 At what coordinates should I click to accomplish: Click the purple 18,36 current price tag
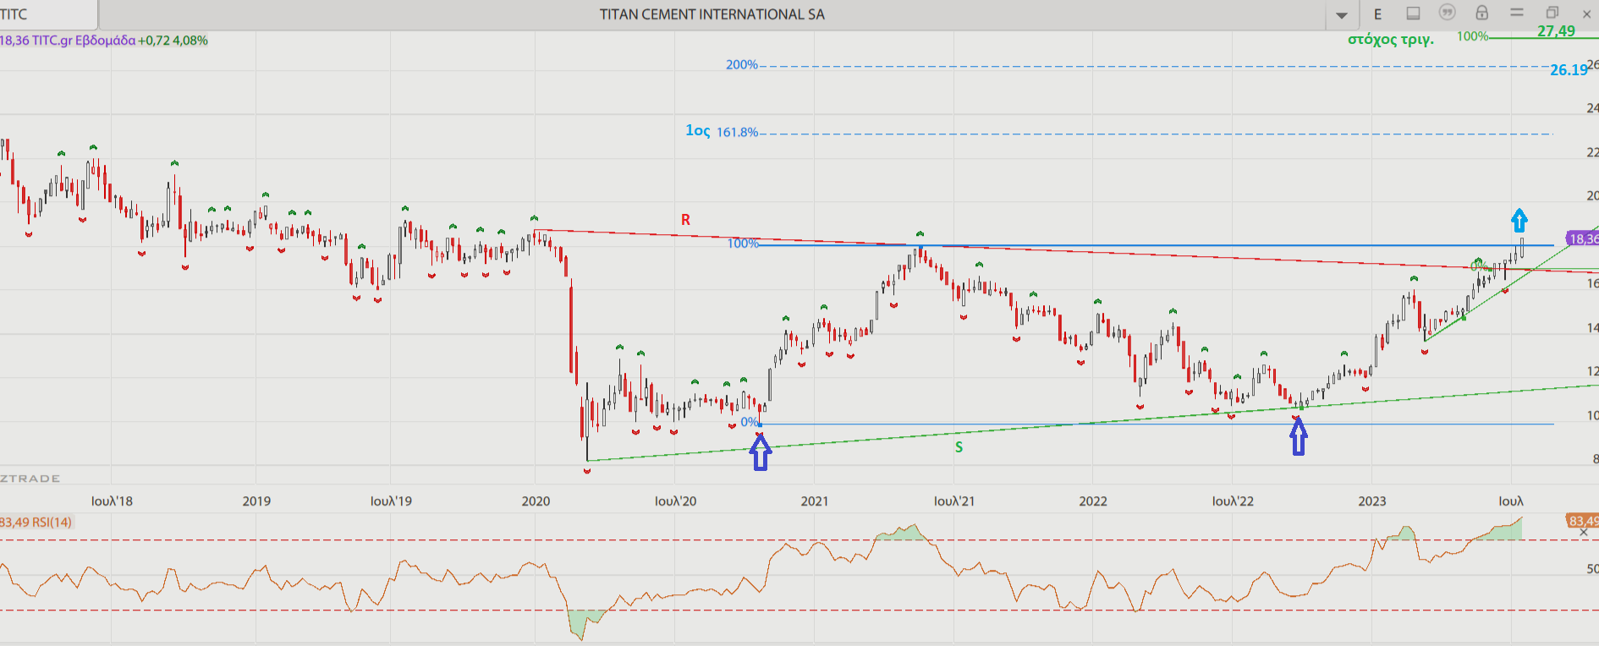click(1582, 239)
